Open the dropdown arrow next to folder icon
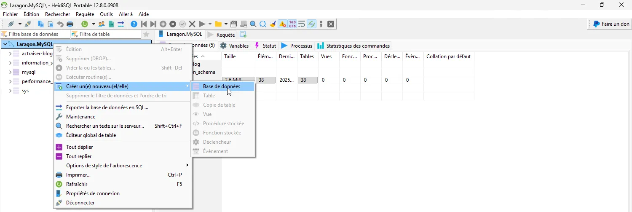The image size is (632, 212). tap(226, 24)
